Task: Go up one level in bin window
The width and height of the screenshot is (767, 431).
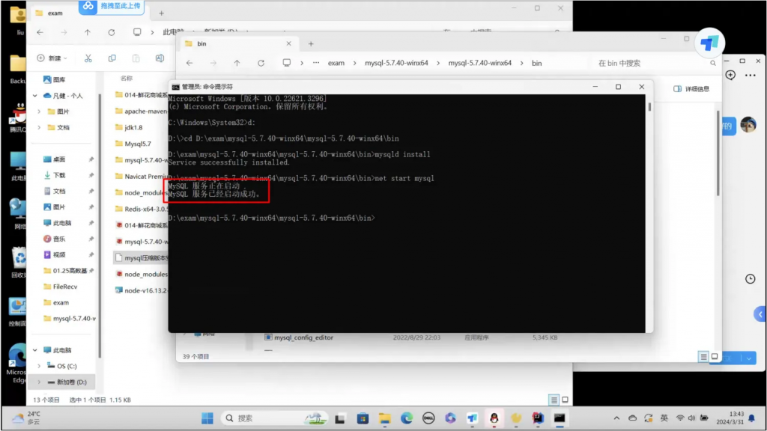Action: [x=237, y=63]
